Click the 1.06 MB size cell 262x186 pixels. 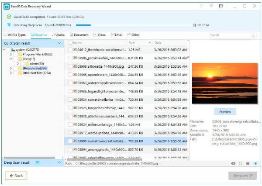tap(134, 124)
